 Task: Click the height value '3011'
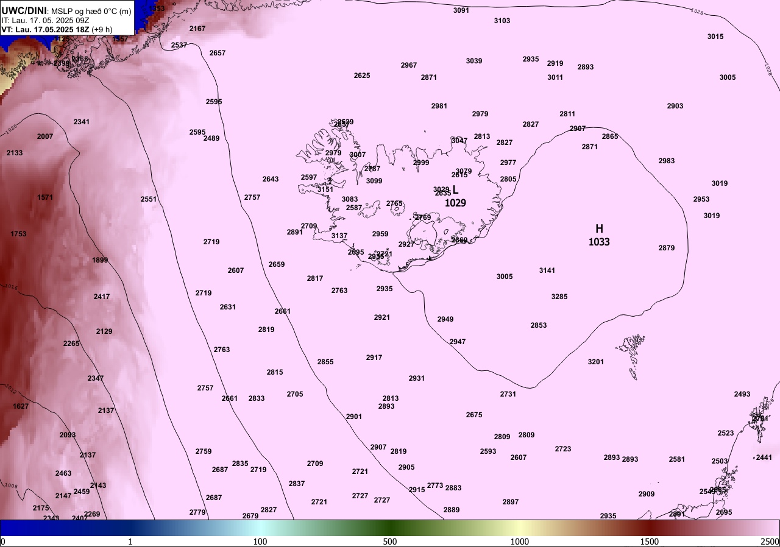(x=555, y=77)
